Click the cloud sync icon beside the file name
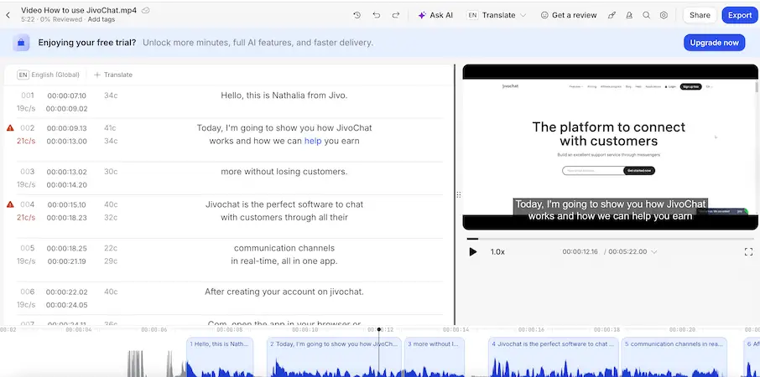Image resolution: width=760 pixels, height=377 pixels. click(x=145, y=10)
